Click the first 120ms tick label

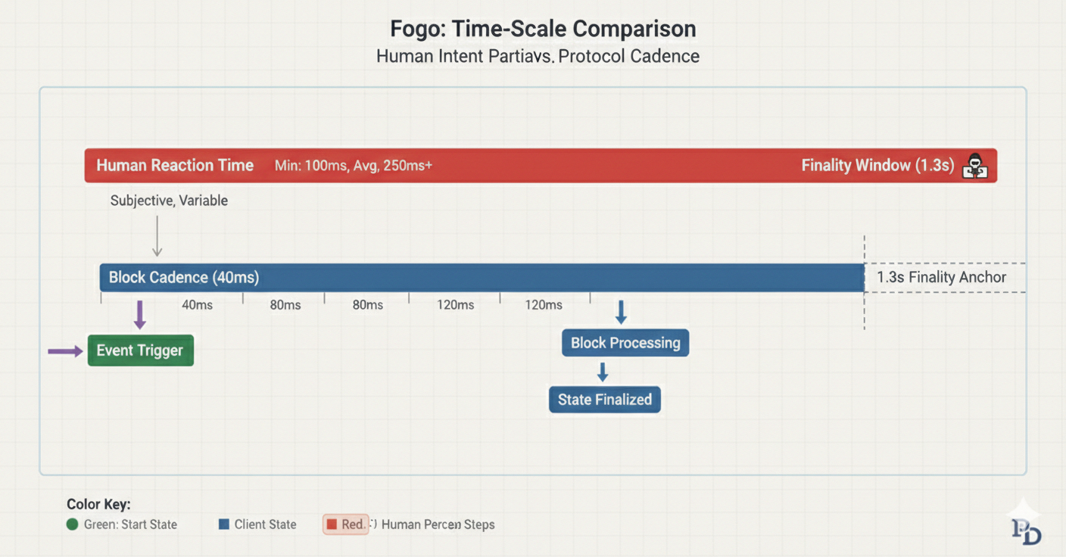455,305
